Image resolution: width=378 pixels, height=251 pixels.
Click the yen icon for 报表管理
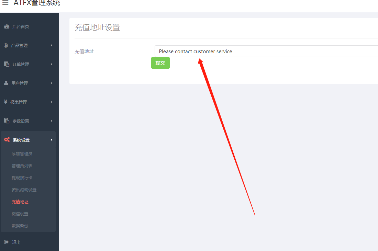click(x=6, y=102)
